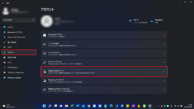Go back using the back arrow
This screenshot has width=194, height=109.
click(x=3, y=3)
